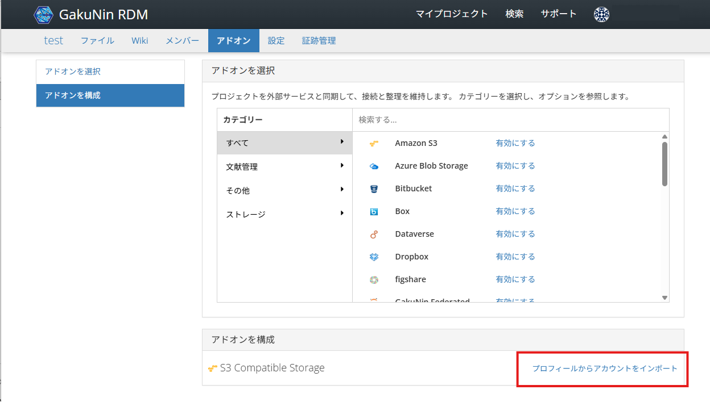Image resolution: width=710 pixels, height=402 pixels.
Task: Open the user profile avatar menu
Action: point(601,15)
